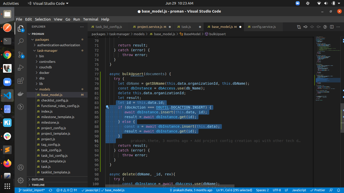344x193 pixels.
Task: Open the Extensions view
Action: point(21,81)
